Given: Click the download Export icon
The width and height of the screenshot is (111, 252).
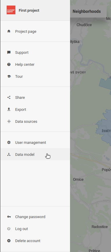Looking at the screenshot, I should click(9, 109).
